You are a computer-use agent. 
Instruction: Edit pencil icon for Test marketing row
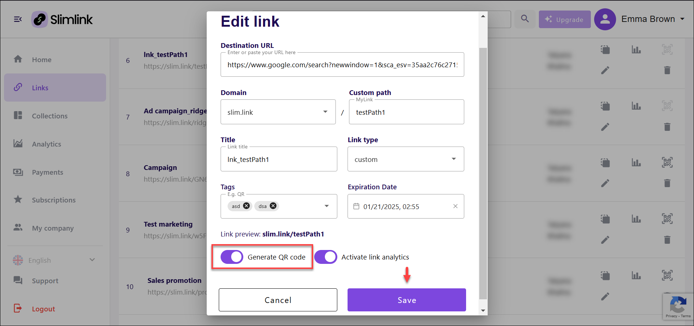tap(605, 240)
